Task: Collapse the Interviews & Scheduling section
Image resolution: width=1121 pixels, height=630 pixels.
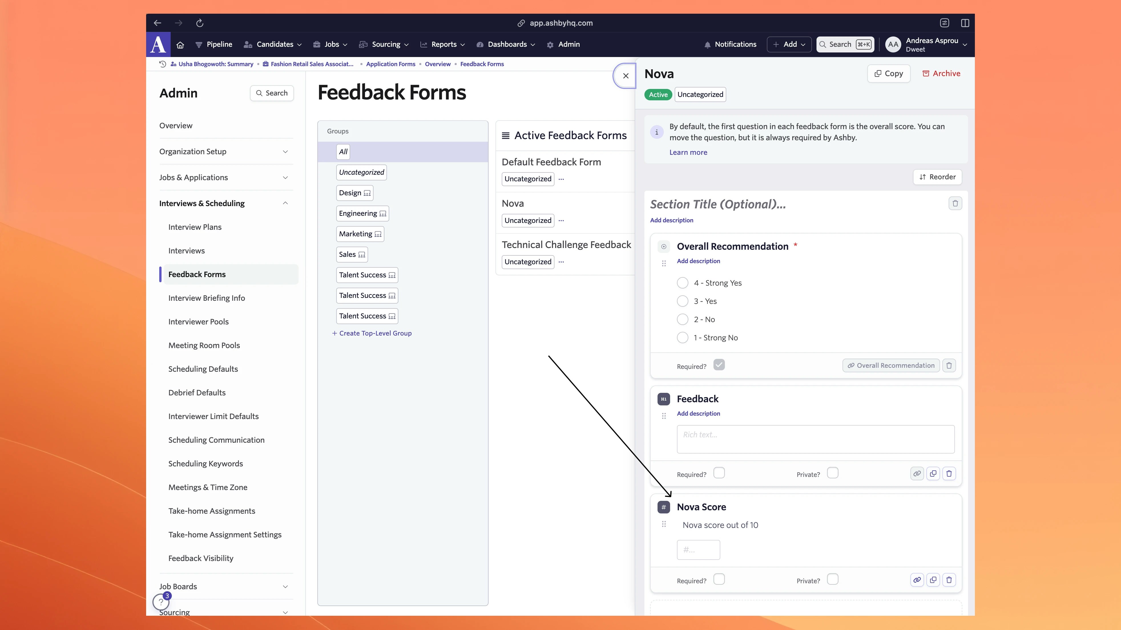Action: click(285, 203)
